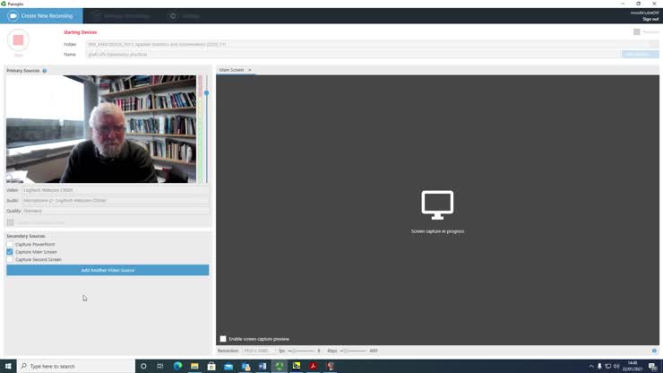The width and height of the screenshot is (663, 373).
Task: Toggle the Webcast checkbox at top right
Action: tap(637, 32)
